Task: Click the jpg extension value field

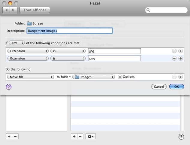Action: pyautogui.click(x=114, y=51)
